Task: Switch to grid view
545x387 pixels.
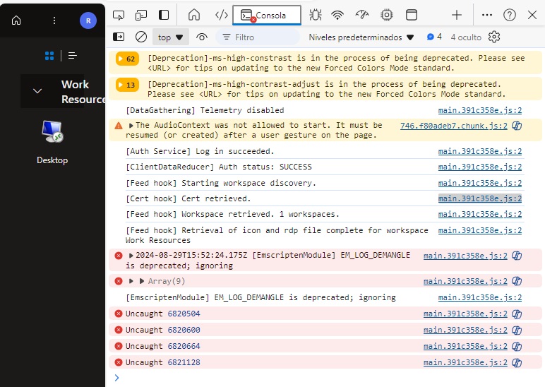Action: point(49,56)
